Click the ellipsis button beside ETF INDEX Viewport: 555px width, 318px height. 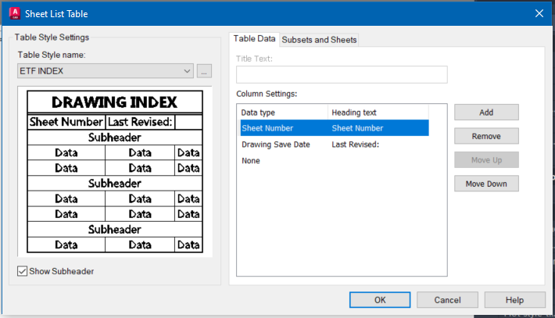click(x=204, y=71)
